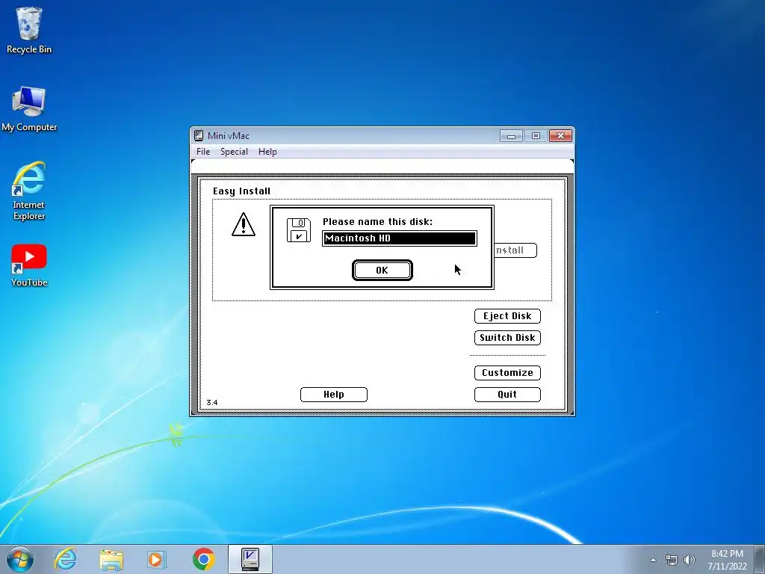Click the Switch Disk button

507,337
